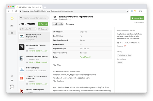Click the Professional Services industry tag

point(124,55)
